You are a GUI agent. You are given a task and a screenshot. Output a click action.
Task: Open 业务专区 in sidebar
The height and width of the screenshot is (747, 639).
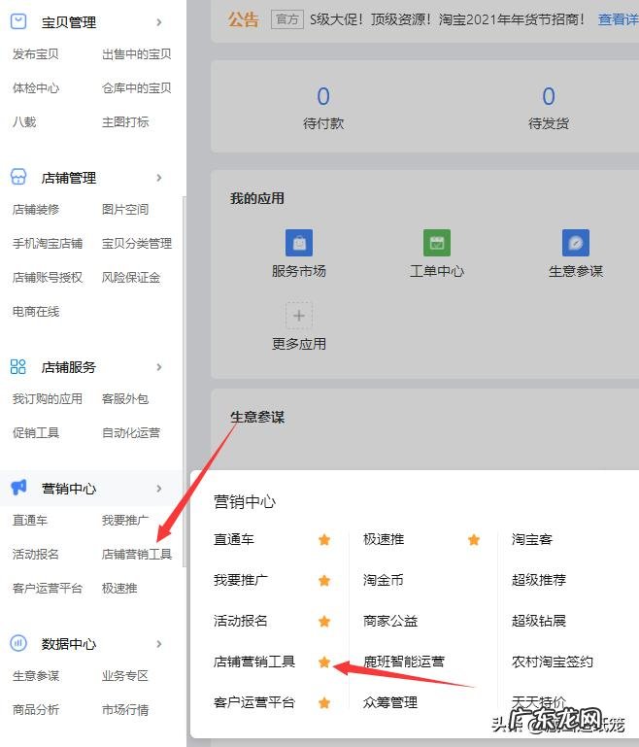(x=125, y=675)
